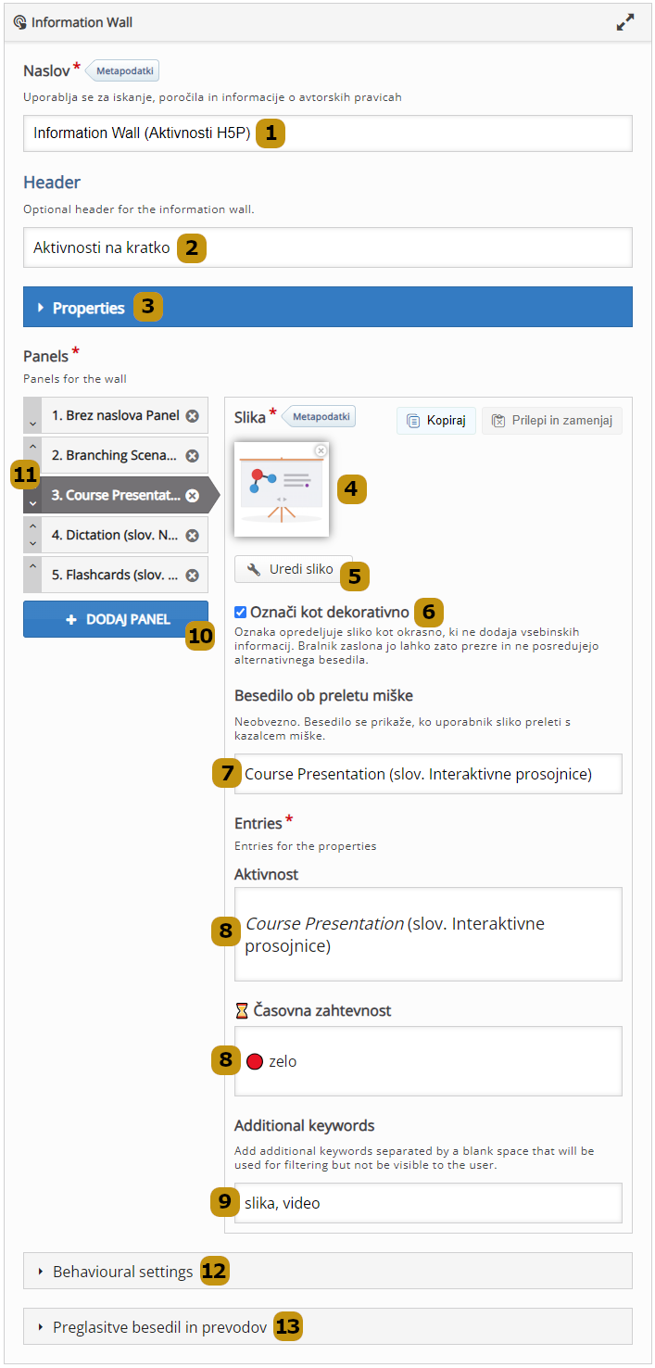Screen dimensions: 655x1368
Task: Click the Information Wall header icon
Action: coord(19,21)
